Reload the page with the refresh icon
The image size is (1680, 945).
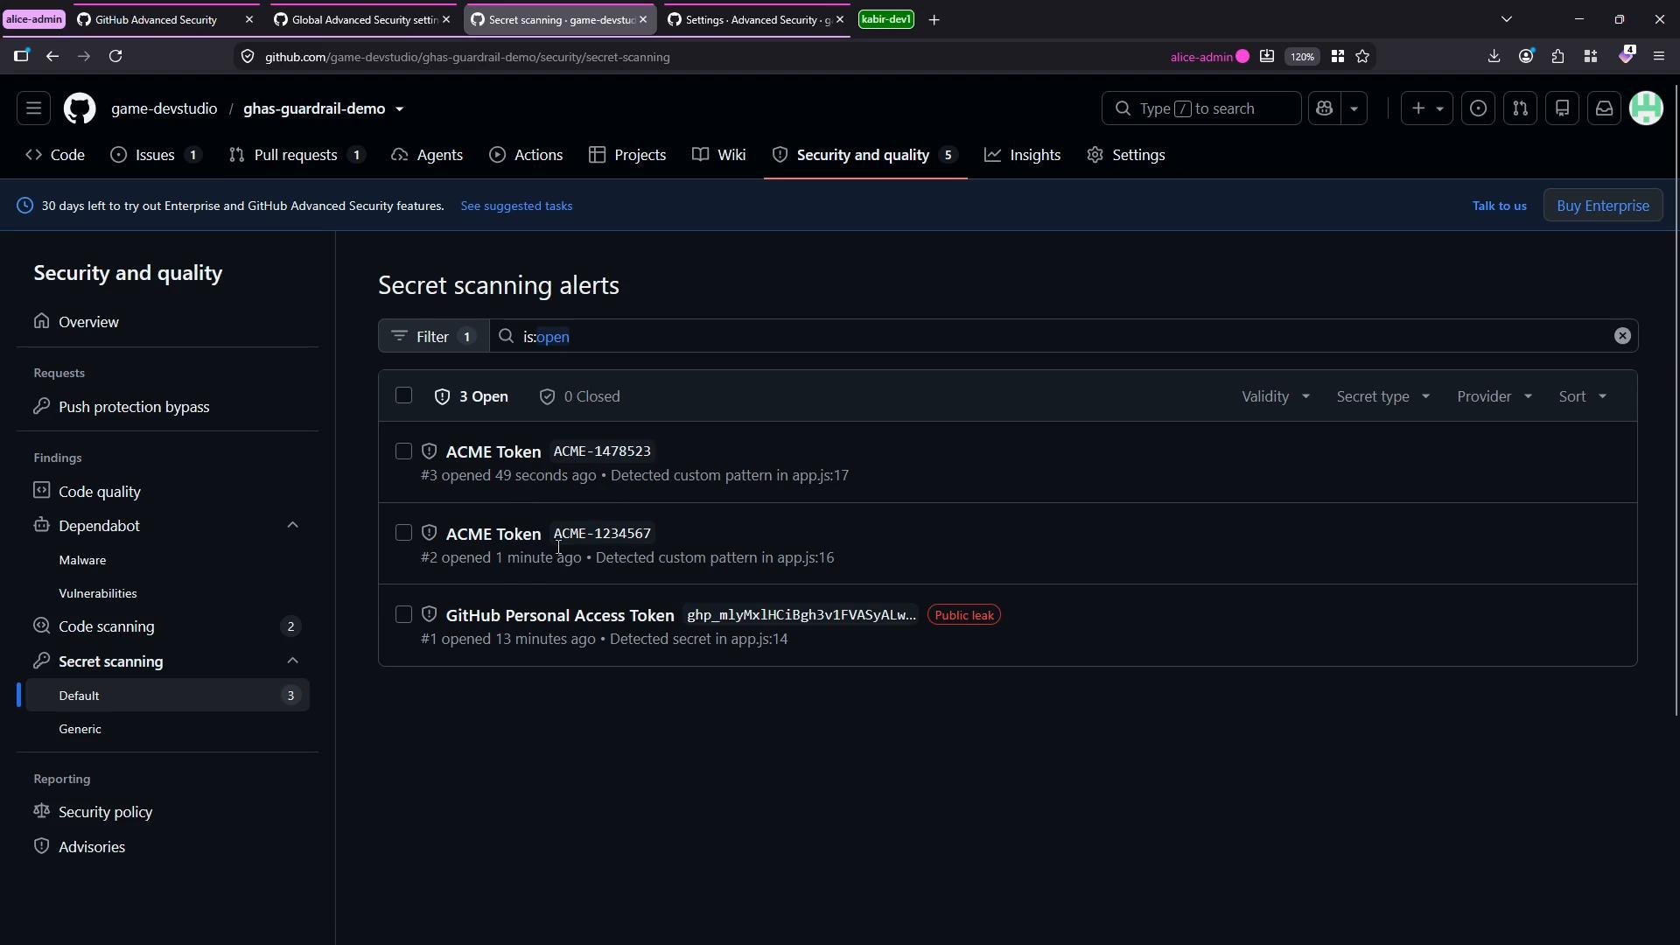click(115, 56)
